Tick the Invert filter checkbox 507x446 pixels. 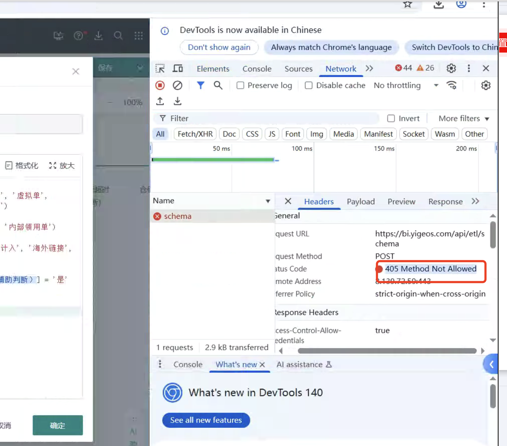[x=391, y=119]
